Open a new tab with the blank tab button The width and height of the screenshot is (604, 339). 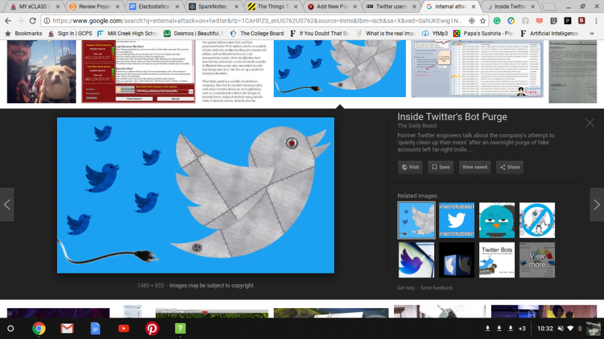(549, 7)
